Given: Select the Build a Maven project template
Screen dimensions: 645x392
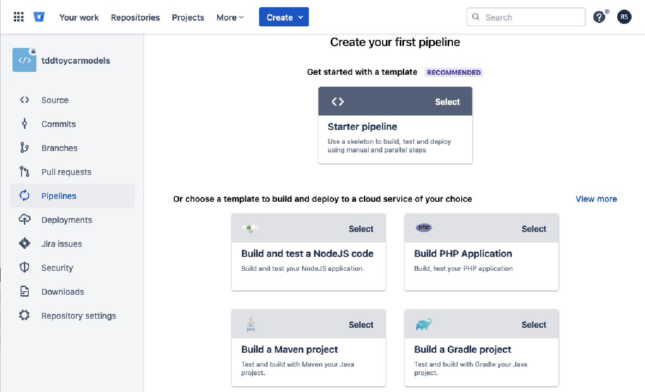Looking at the screenshot, I should click(361, 324).
